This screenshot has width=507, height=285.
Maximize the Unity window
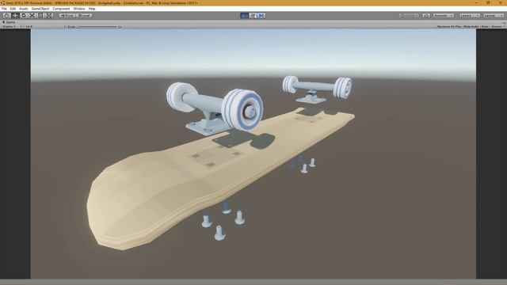[x=488, y=2]
